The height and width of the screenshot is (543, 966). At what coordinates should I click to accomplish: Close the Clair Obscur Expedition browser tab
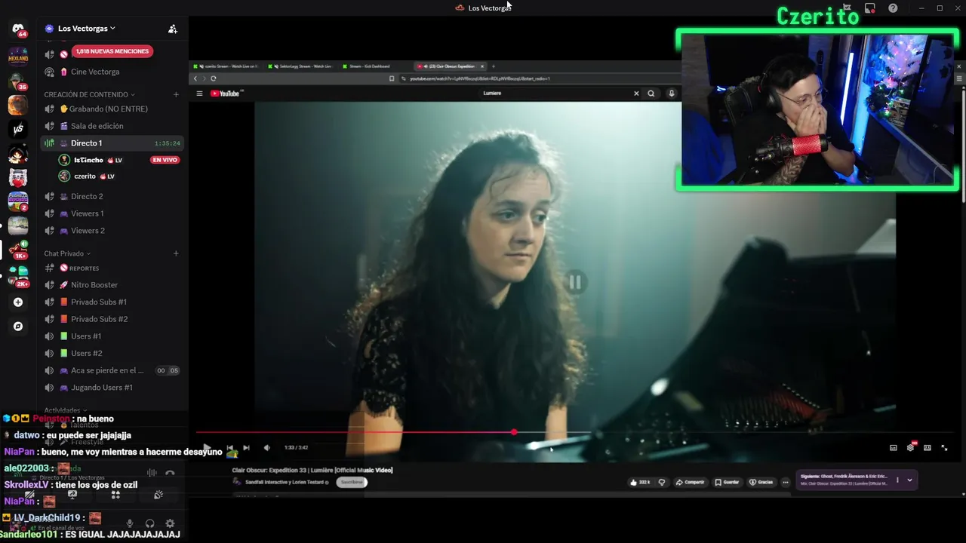pos(482,66)
